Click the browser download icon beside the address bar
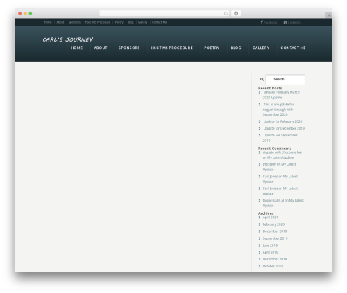The width and height of the screenshot is (347, 293). point(236,13)
